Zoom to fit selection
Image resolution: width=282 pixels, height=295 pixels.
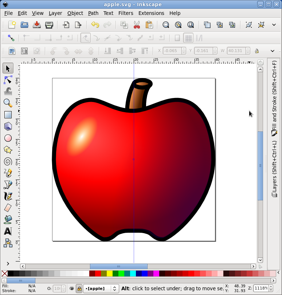166,25
